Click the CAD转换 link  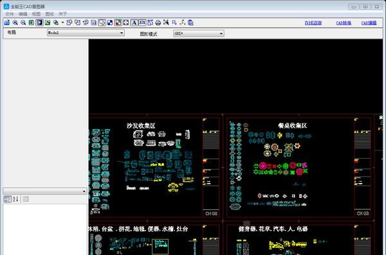click(x=344, y=23)
